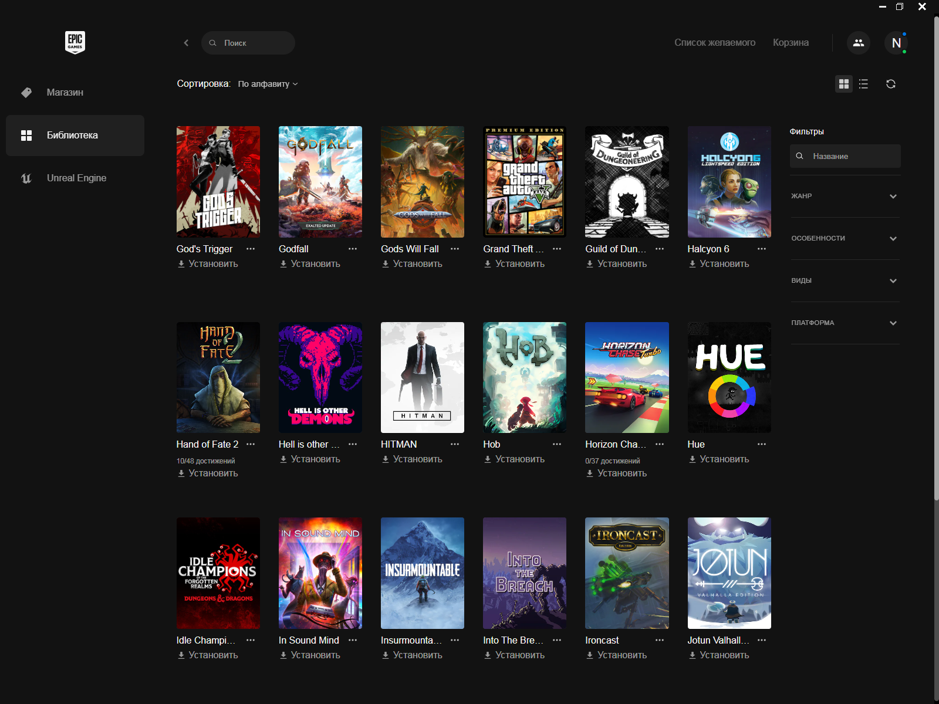
Task: Open the Grand Theft Auto options dots
Action: click(x=557, y=249)
